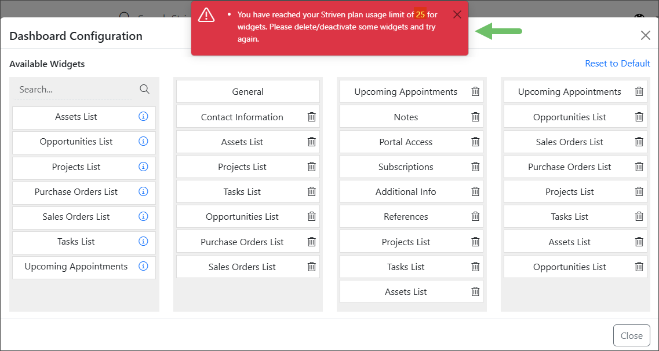Close the Dashboard Configuration dialog with X
This screenshot has height=351, width=659.
pos(645,35)
